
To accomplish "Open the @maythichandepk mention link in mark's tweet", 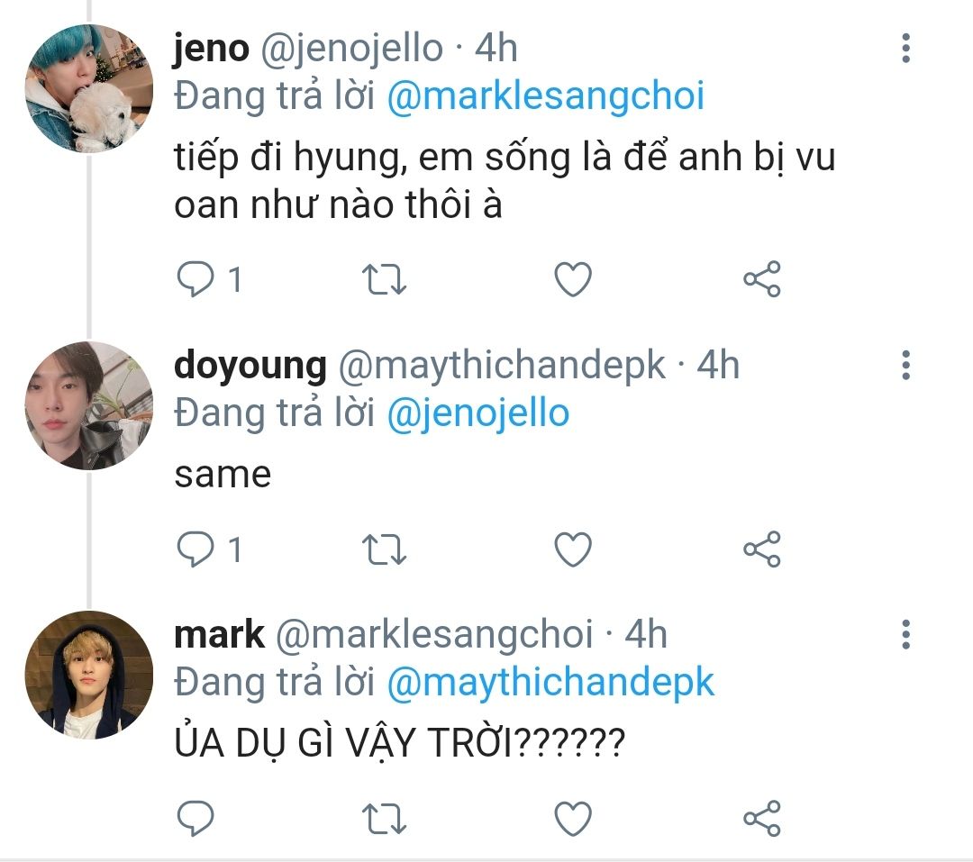I will [550, 682].
